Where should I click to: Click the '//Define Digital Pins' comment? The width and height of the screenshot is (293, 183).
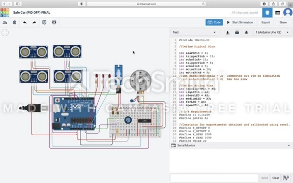197,46
